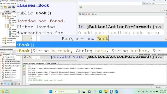The width and height of the screenshot is (167, 94).
Task: Switch to the Files tab
Action: point(13,11)
